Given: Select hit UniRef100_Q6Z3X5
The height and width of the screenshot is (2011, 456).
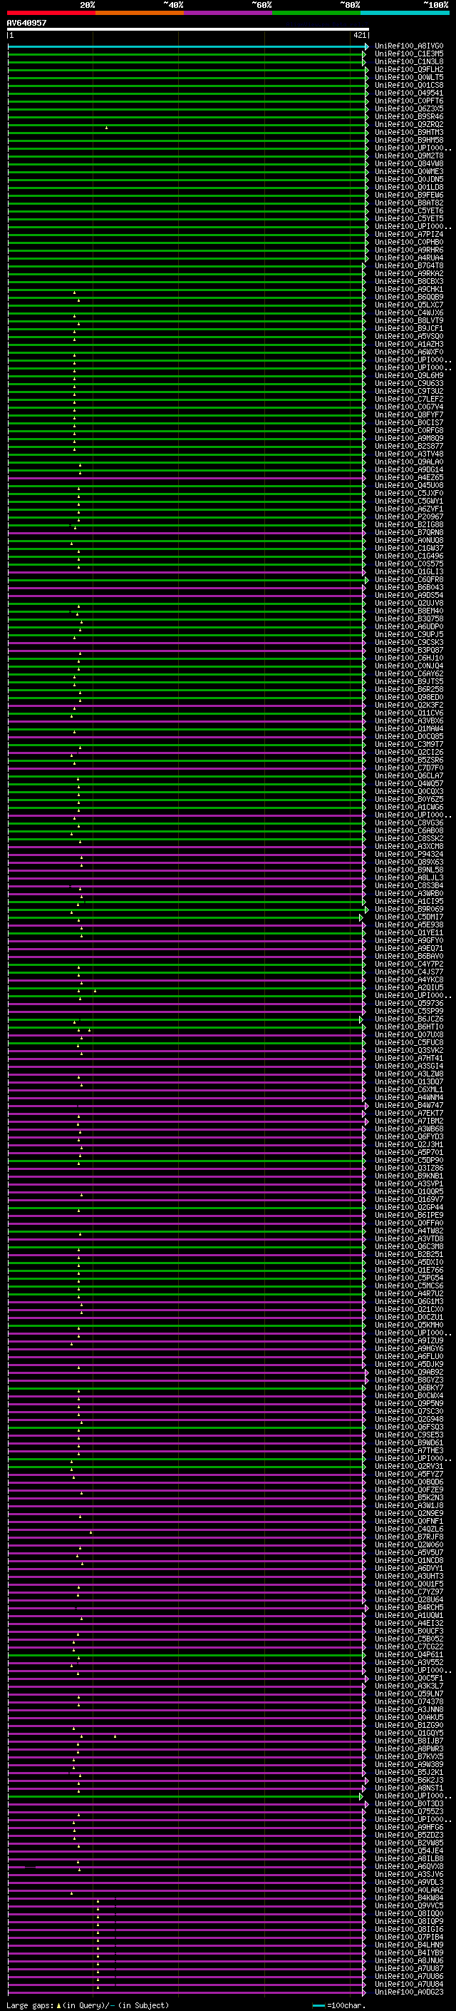Looking at the screenshot, I should click(x=409, y=108).
